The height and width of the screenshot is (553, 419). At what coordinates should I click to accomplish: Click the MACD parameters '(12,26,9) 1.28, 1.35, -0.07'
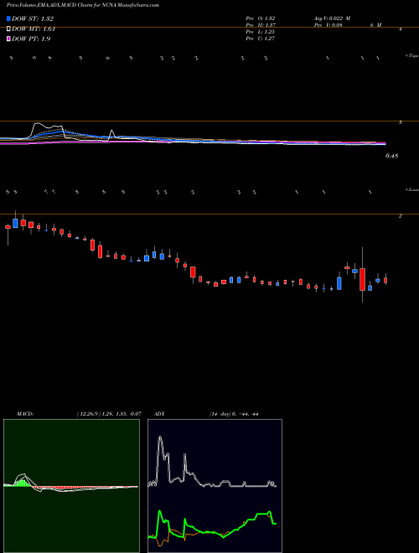pyautogui.click(x=109, y=414)
